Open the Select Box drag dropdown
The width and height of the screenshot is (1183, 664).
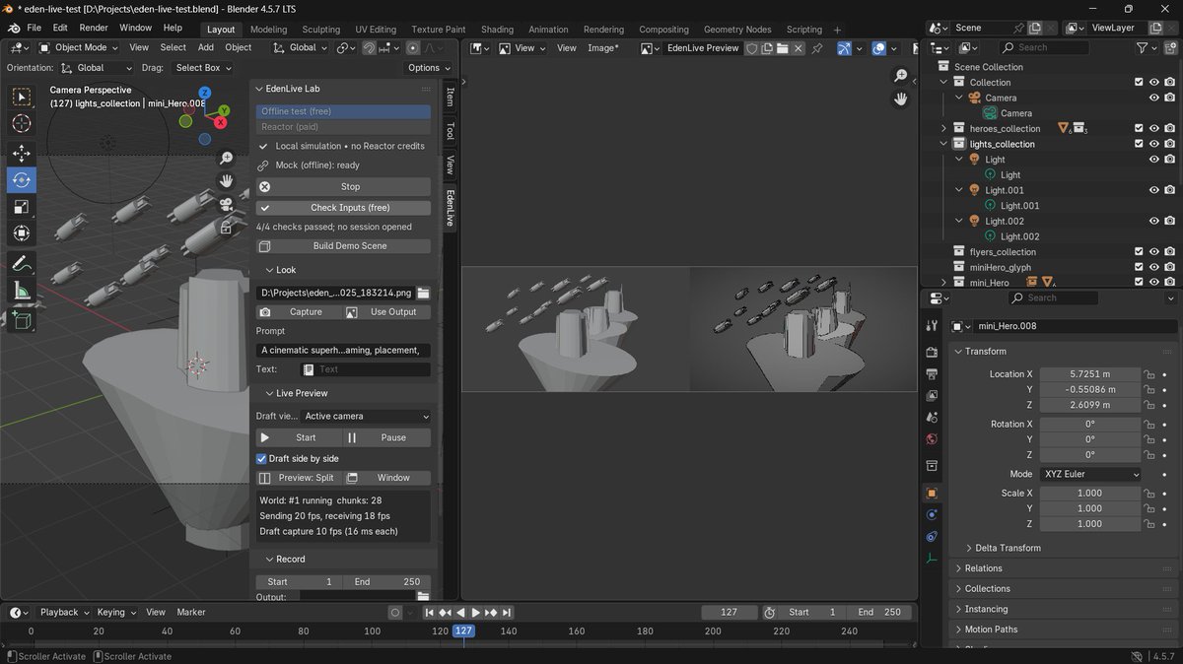[x=203, y=68]
